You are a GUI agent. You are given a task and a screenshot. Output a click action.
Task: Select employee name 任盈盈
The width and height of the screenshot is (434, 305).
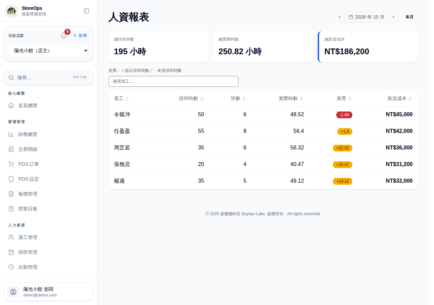point(122,131)
